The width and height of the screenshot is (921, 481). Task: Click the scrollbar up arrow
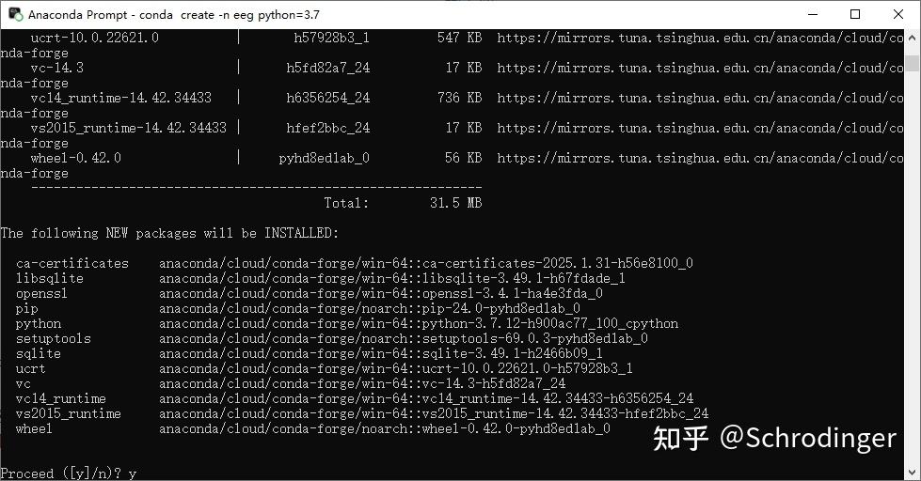913,39
